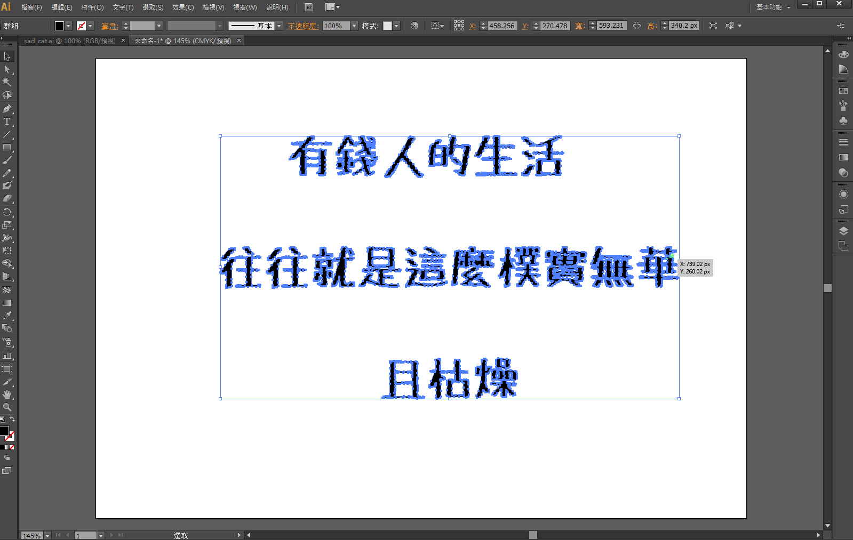Click the X coordinate input field
Viewport: 853px width, 540px height.
pos(503,26)
